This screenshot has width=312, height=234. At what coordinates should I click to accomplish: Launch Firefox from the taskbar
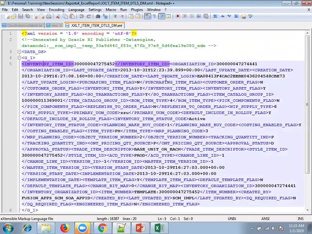click(64, 228)
